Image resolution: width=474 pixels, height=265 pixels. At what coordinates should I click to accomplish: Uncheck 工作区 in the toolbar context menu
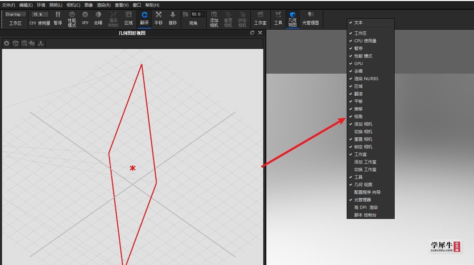(371, 33)
